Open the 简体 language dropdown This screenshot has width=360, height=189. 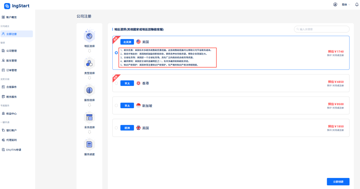345,5
